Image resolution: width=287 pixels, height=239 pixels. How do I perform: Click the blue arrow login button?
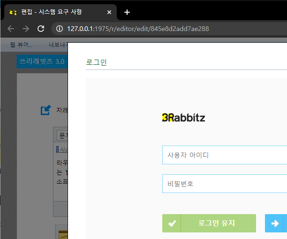[276, 223]
